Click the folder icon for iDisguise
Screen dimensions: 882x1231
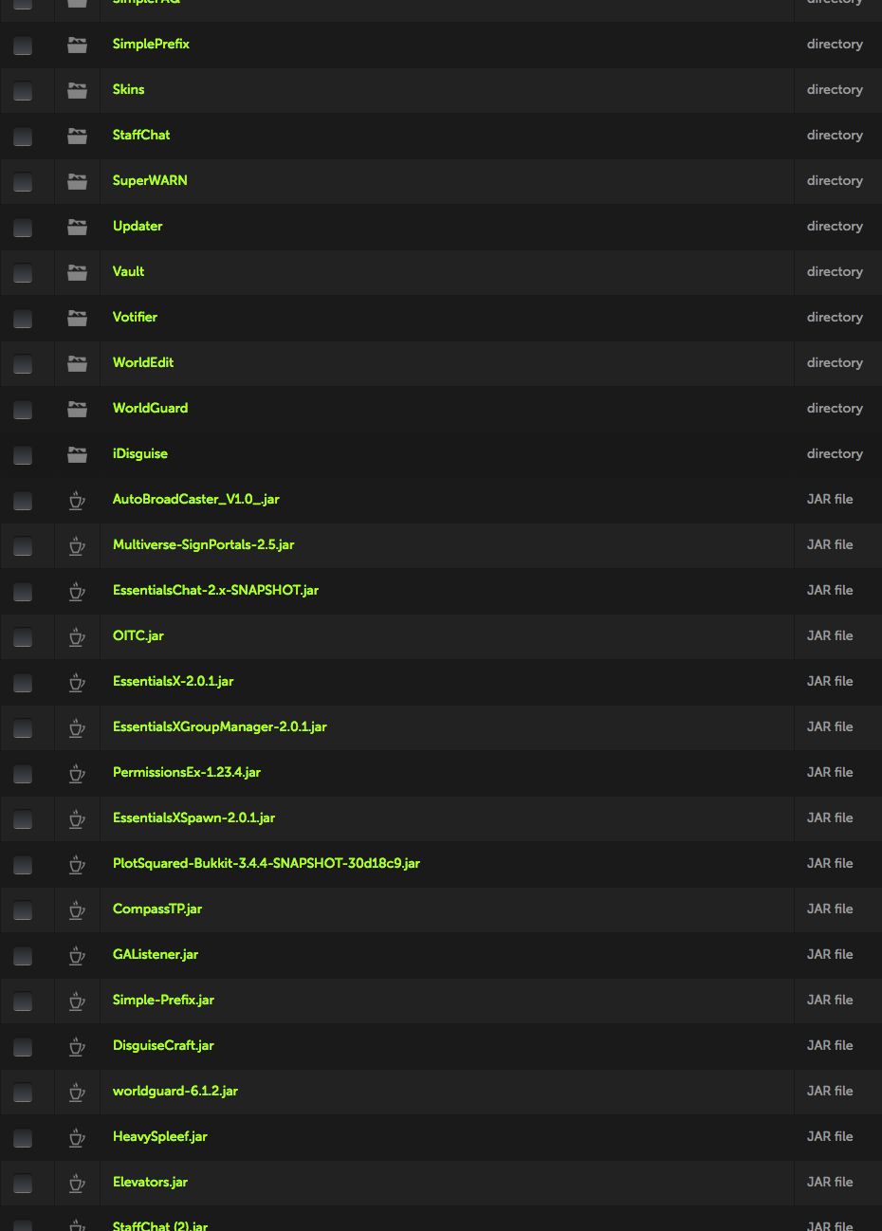coord(77,454)
